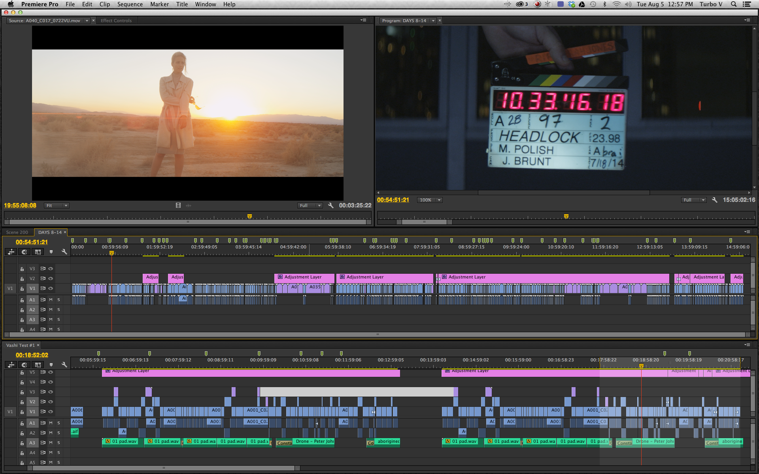Click the wrench settings icon in timeline
This screenshot has width=759, height=474.
click(63, 252)
